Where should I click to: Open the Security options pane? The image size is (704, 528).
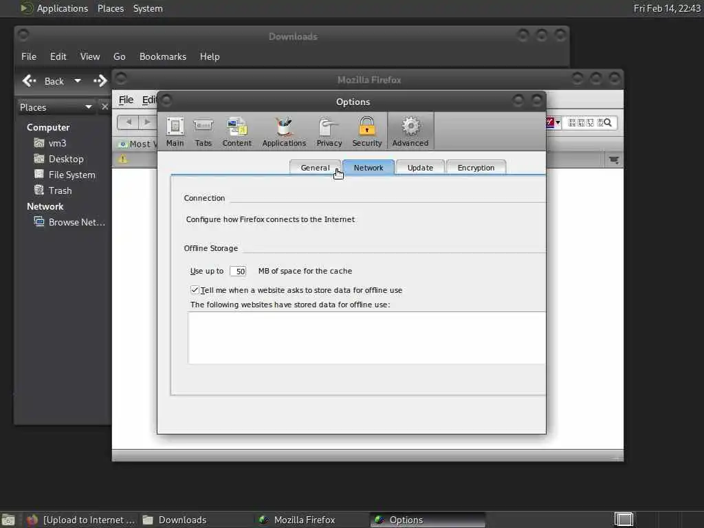[x=367, y=131]
